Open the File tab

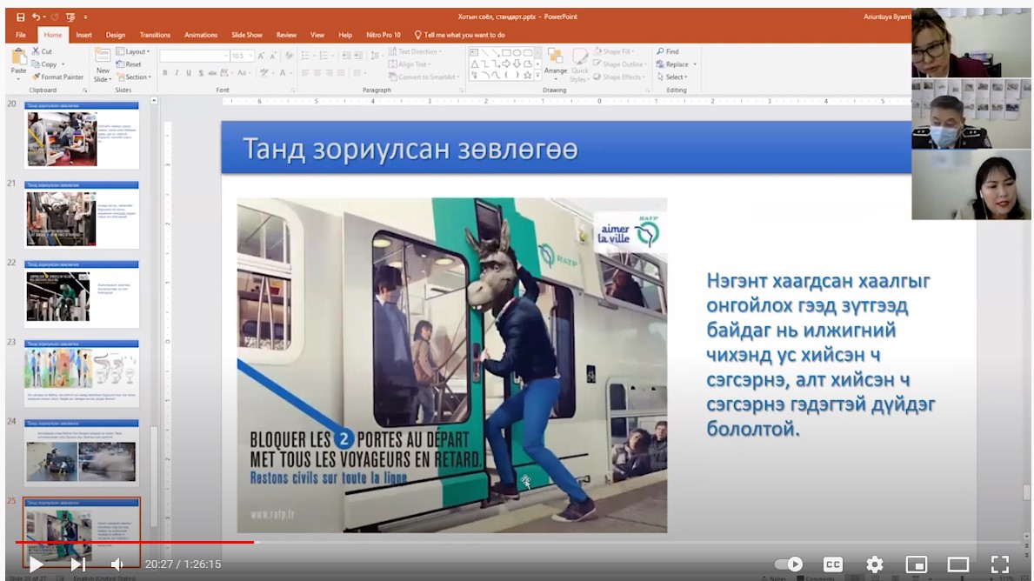coord(21,35)
